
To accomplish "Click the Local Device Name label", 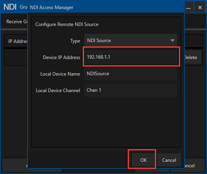I will 60,74.
